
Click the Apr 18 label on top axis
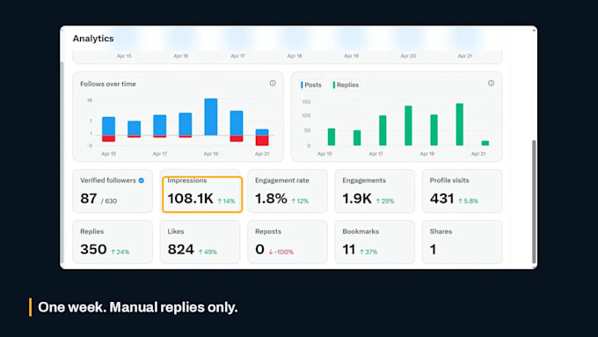(295, 55)
